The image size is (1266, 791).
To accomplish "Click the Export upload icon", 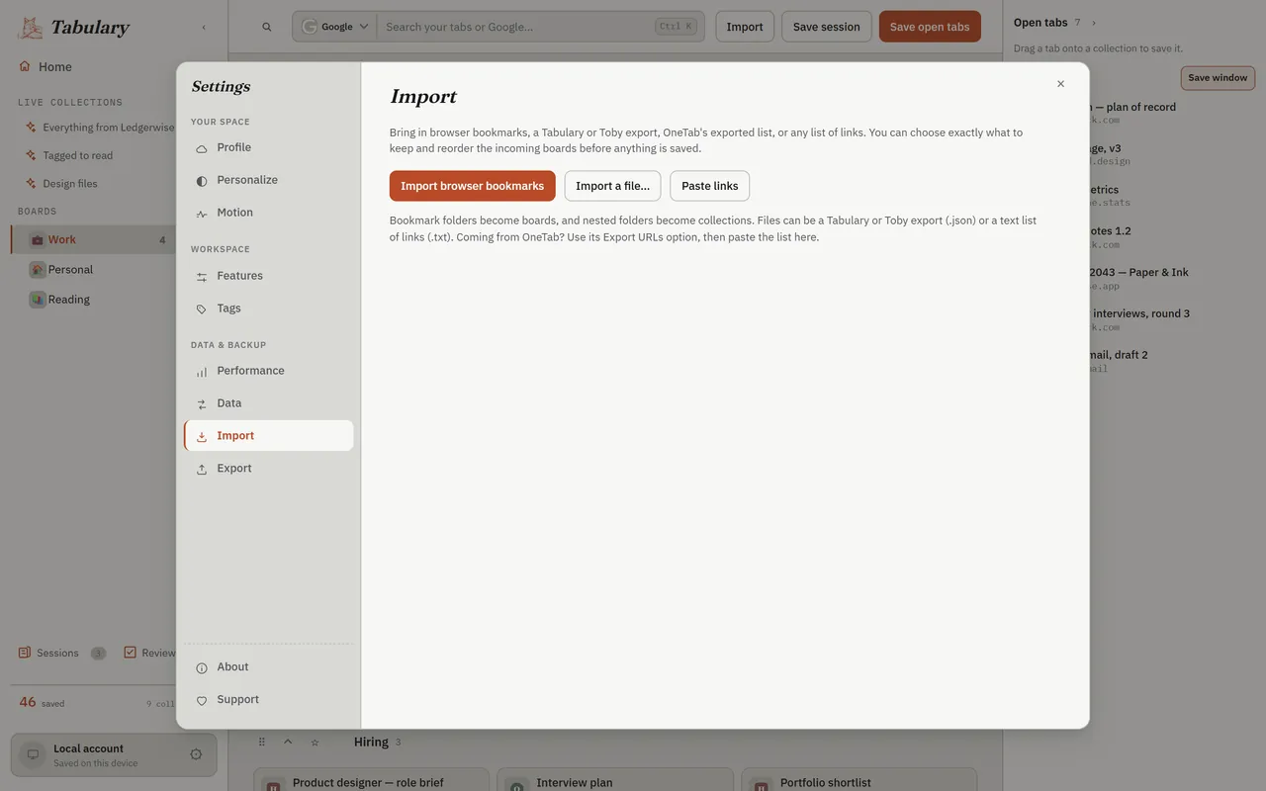I will (x=202, y=469).
